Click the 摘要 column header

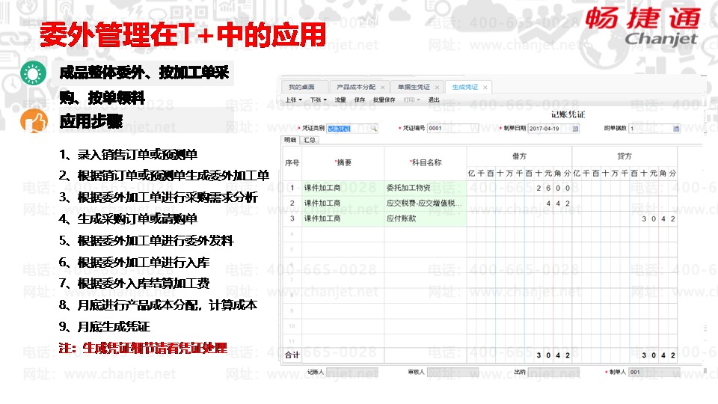[343, 162]
